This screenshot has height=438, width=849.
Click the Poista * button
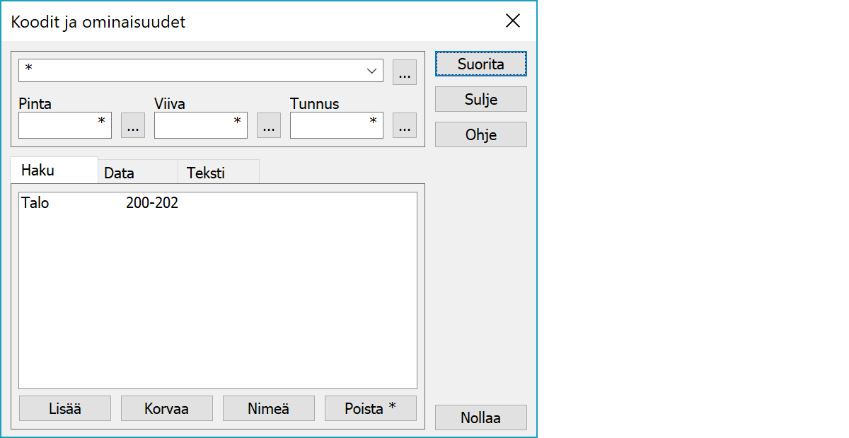[371, 408]
